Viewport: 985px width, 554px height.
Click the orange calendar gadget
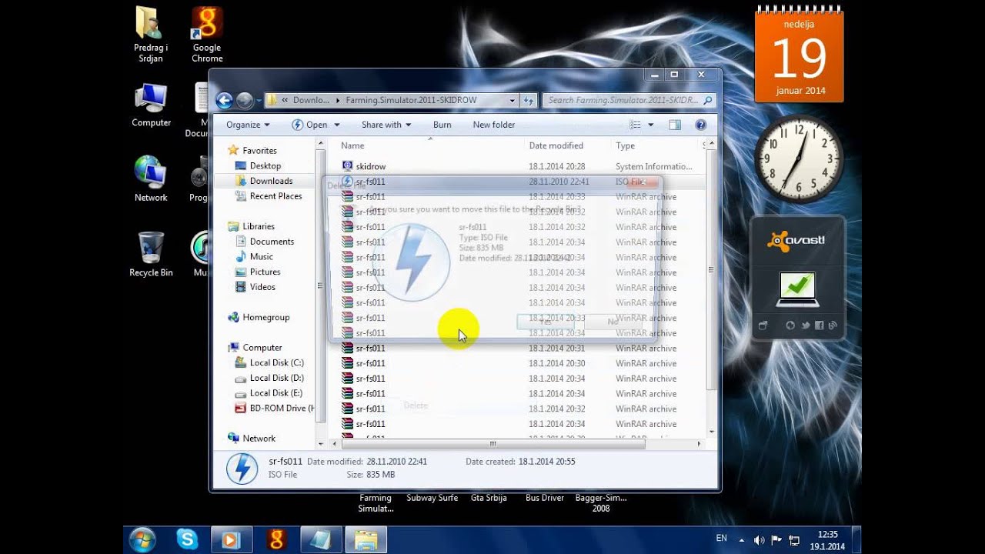[x=799, y=54]
